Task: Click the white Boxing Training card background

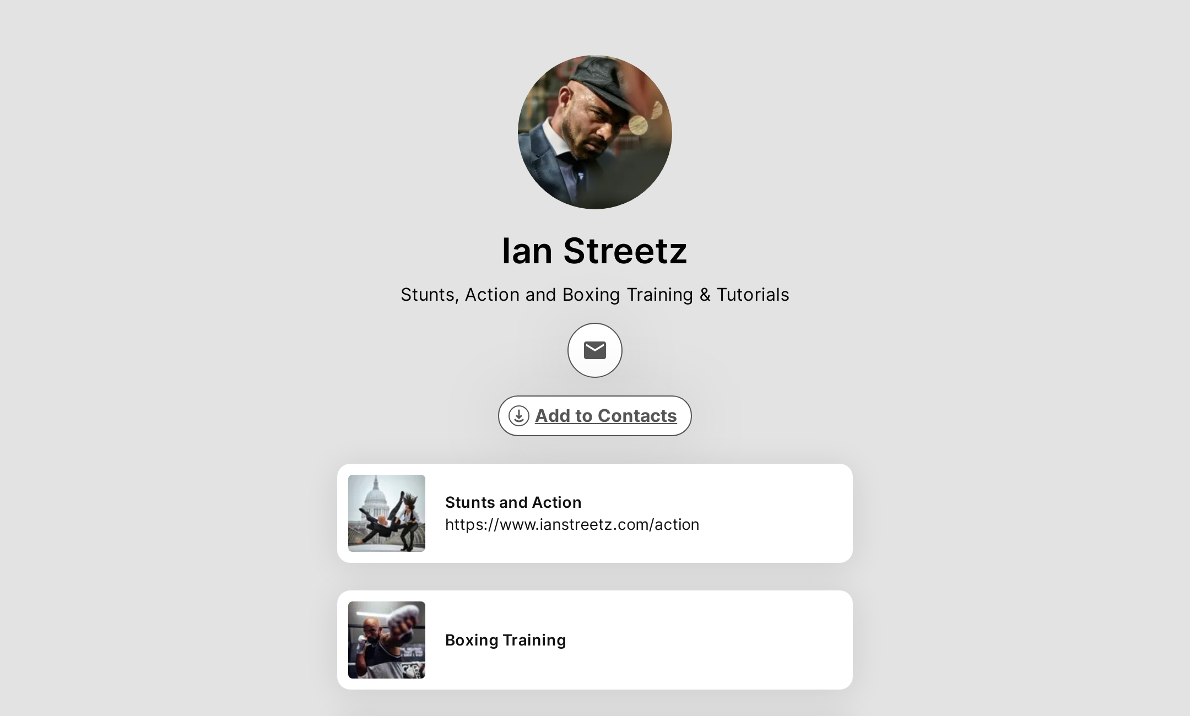Action: (771, 639)
